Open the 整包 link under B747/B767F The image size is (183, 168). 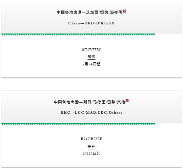pos(91,147)
